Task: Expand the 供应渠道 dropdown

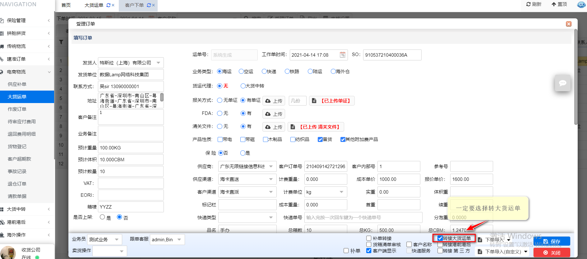Action: point(271,179)
